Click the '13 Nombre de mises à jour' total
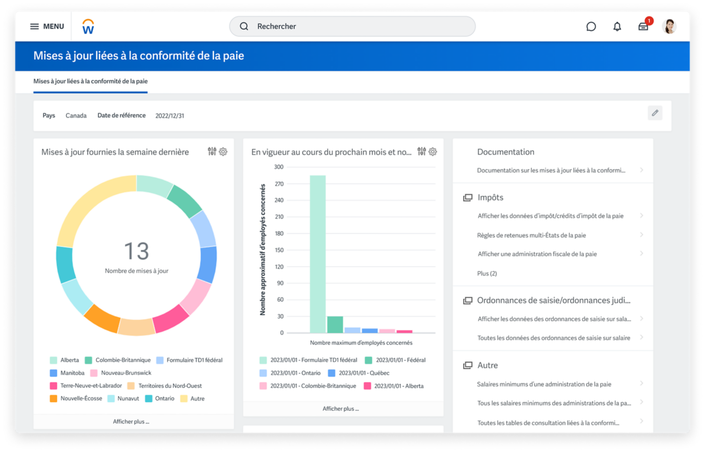Image resolution: width=705 pixels, height=452 pixels. [137, 257]
